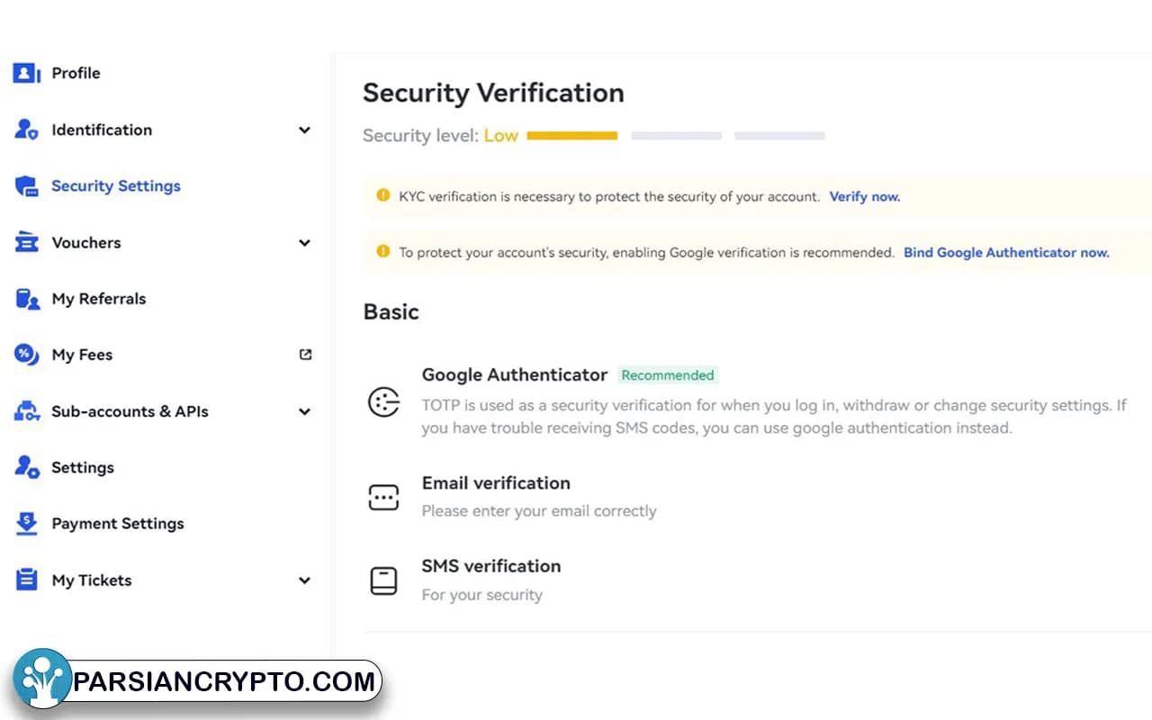Expand the Identification menu chevron
Screen dimensions: 1152x720
coord(304,130)
